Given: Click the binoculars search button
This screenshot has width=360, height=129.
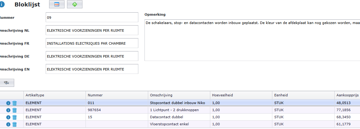Looking at the screenshot, I should pos(6,83).
